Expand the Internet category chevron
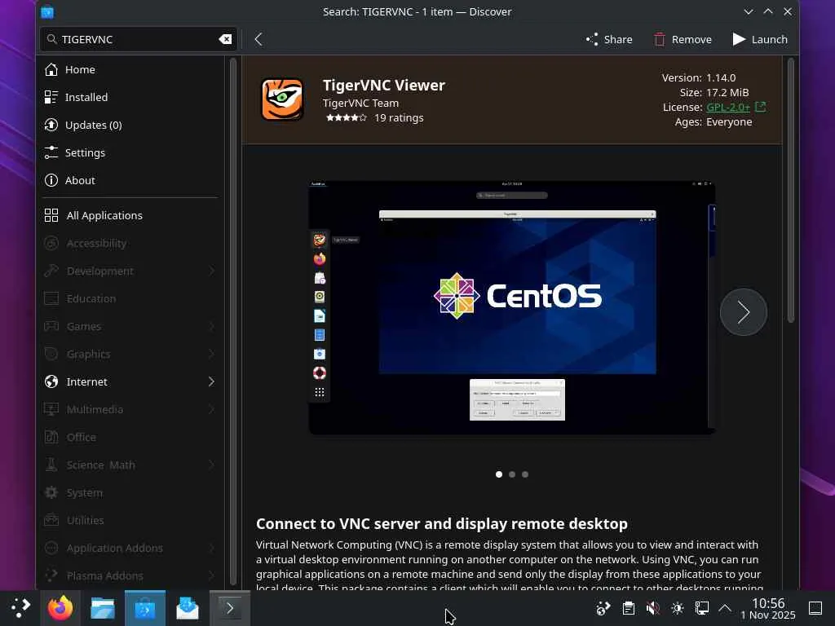The image size is (835, 626). point(211,381)
